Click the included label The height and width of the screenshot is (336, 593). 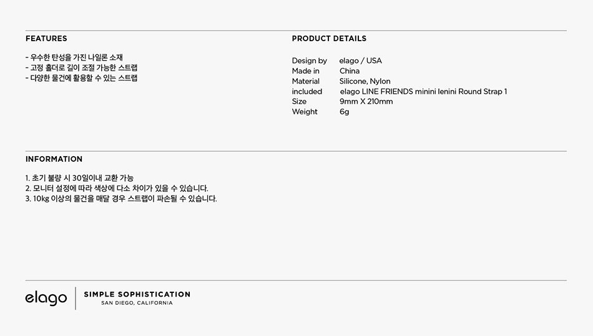point(306,92)
